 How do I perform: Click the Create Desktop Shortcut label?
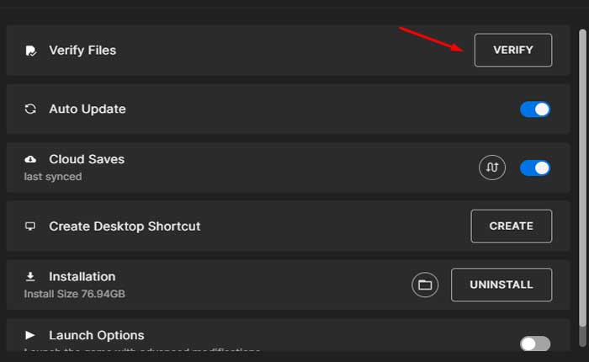(125, 226)
